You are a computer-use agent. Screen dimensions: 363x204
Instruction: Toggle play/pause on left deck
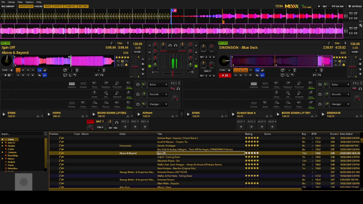click(7, 75)
